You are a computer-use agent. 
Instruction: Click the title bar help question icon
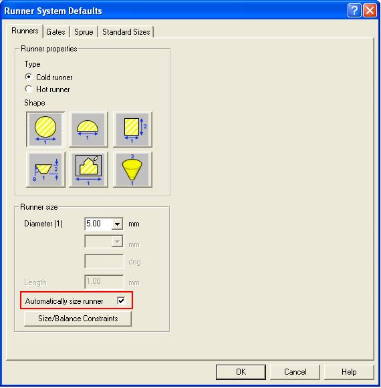[x=354, y=11]
